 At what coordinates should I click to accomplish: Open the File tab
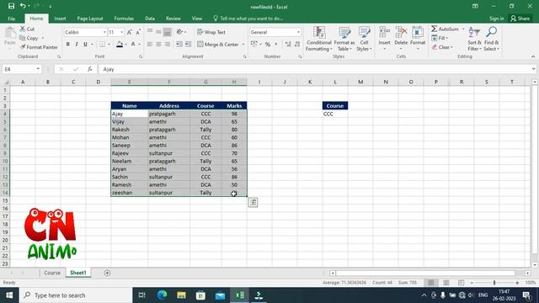tap(11, 19)
